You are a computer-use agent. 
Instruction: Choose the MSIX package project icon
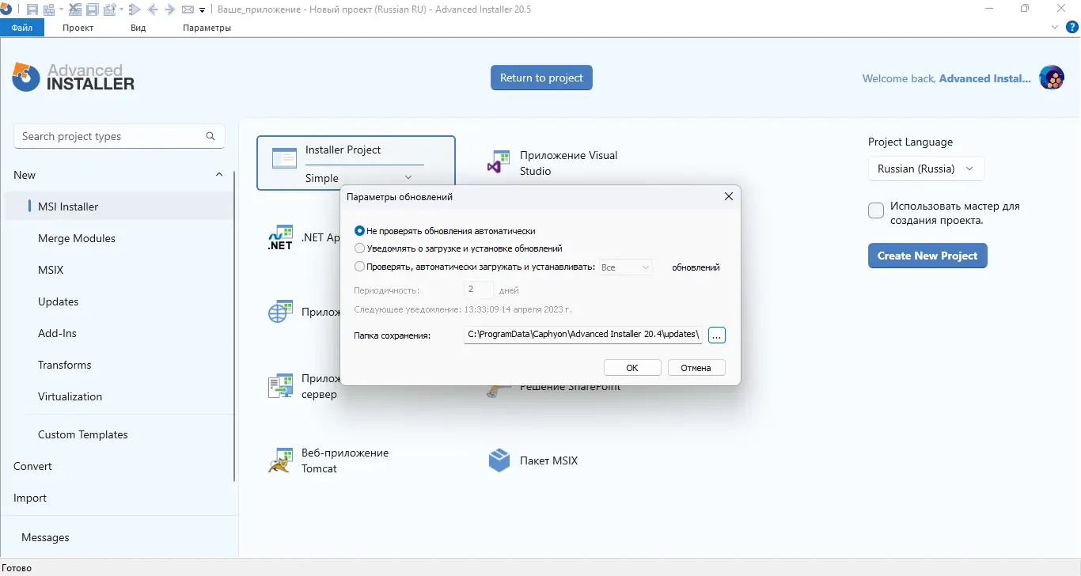pyautogui.click(x=499, y=460)
